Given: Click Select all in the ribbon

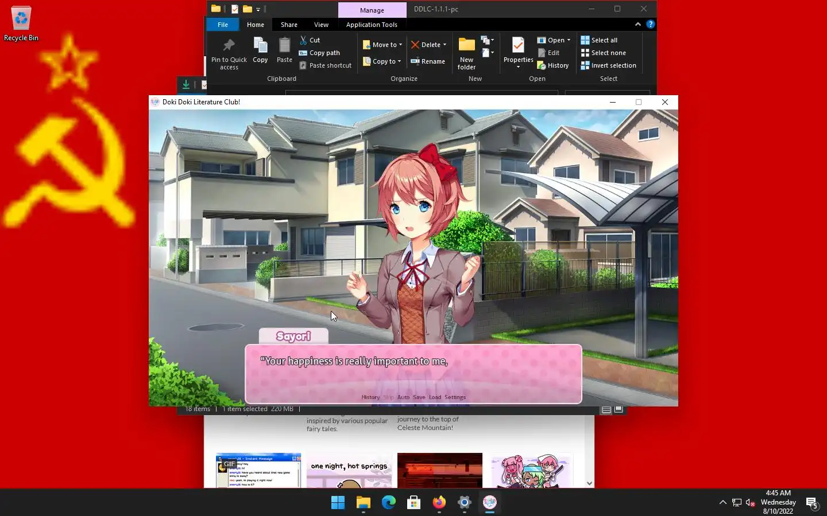Looking at the screenshot, I should (599, 40).
